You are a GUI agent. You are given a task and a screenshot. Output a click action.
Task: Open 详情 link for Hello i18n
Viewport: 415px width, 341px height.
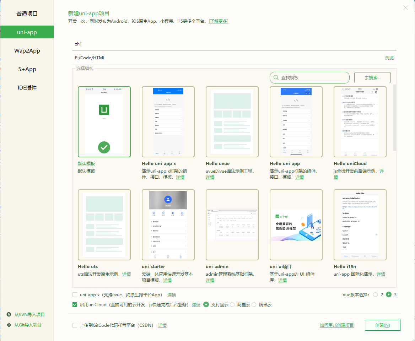tap(381, 274)
